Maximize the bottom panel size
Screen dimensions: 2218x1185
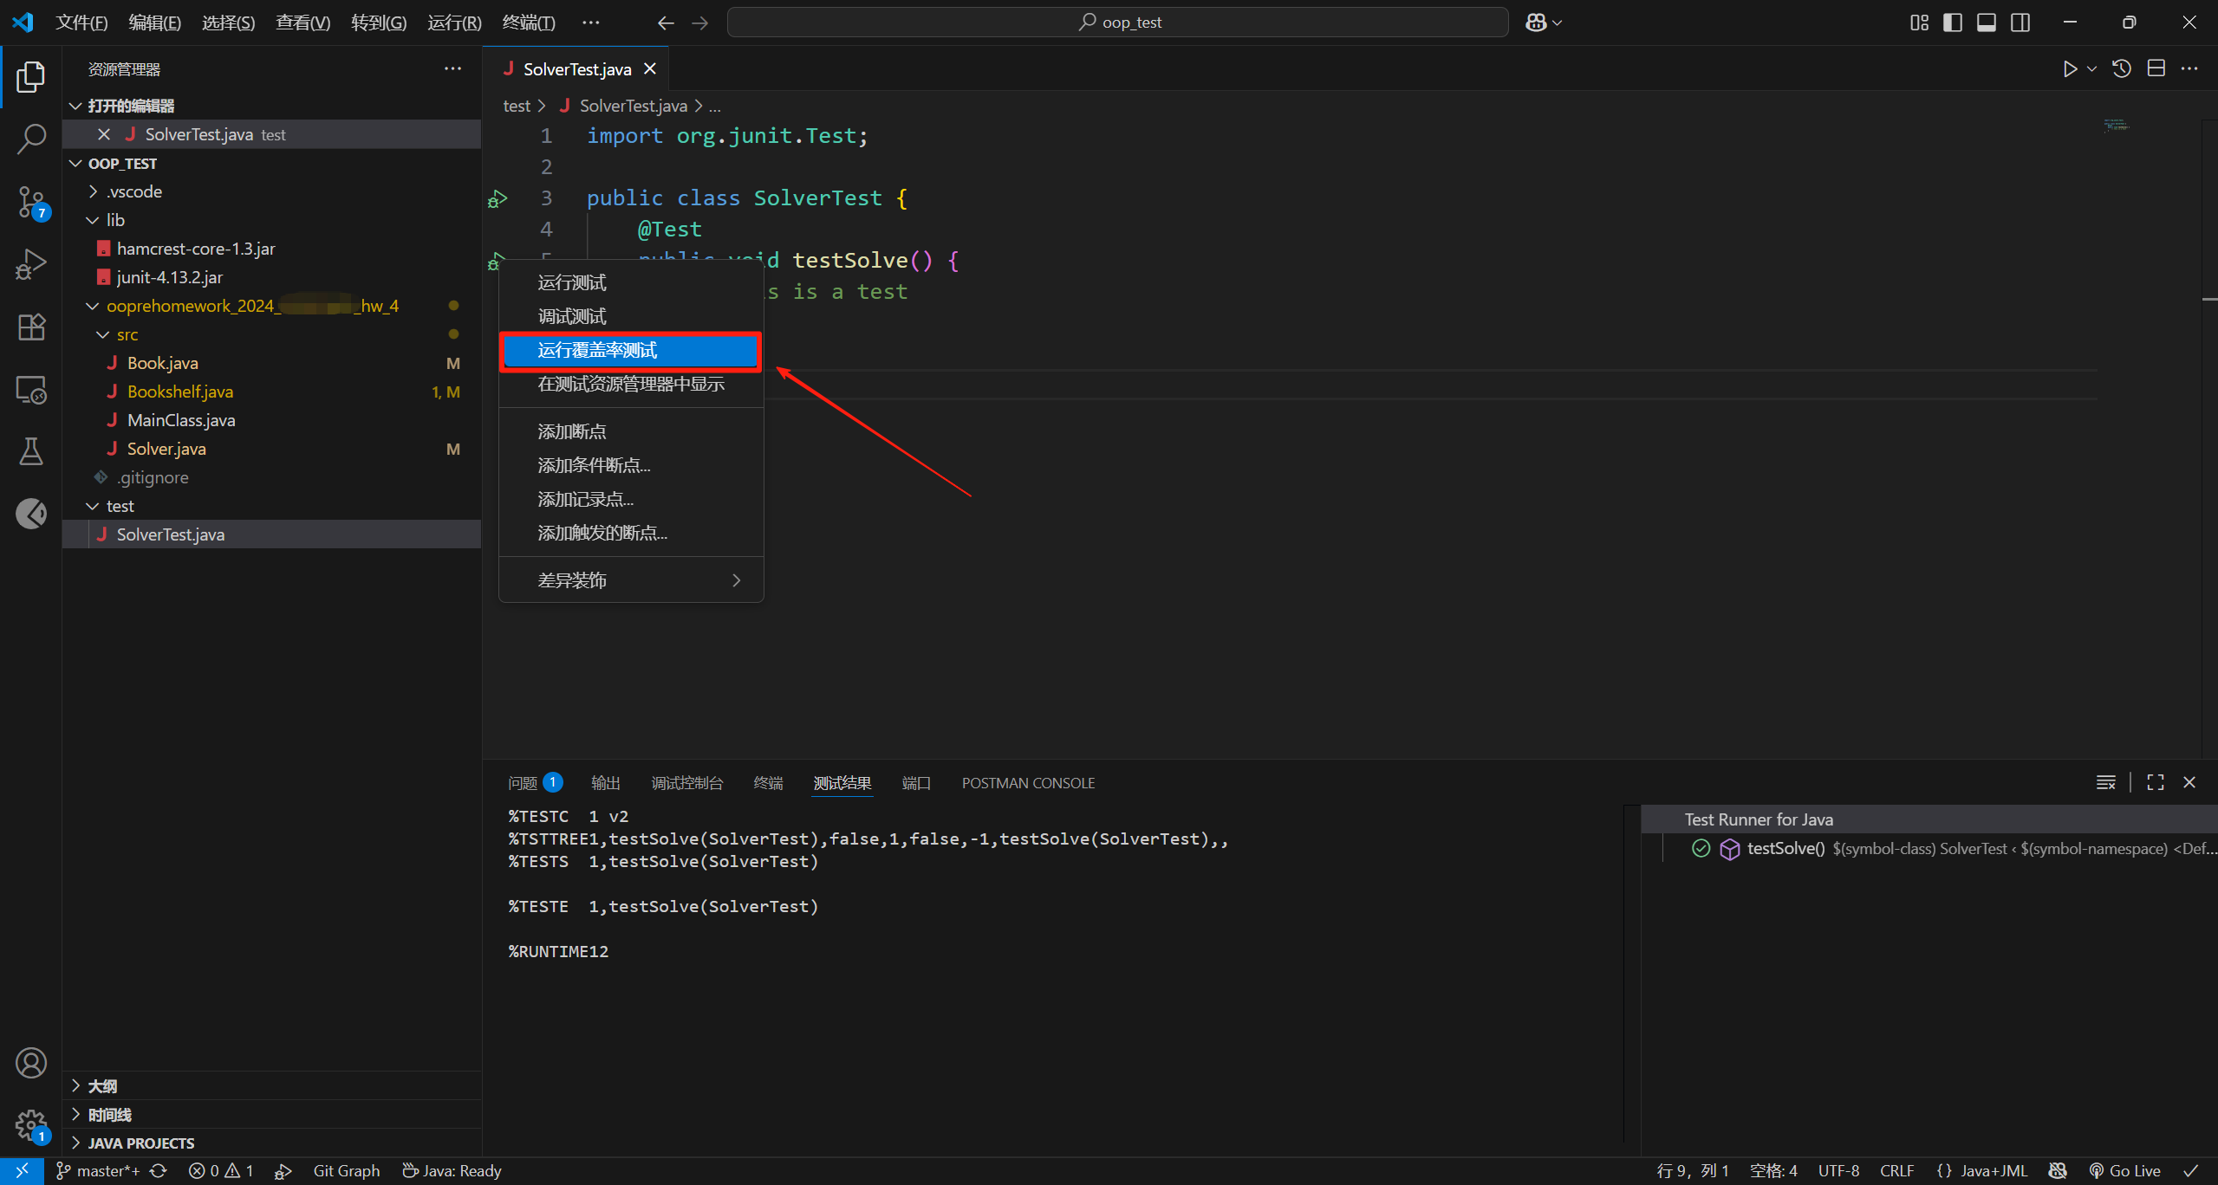(x=2156, y=782)
